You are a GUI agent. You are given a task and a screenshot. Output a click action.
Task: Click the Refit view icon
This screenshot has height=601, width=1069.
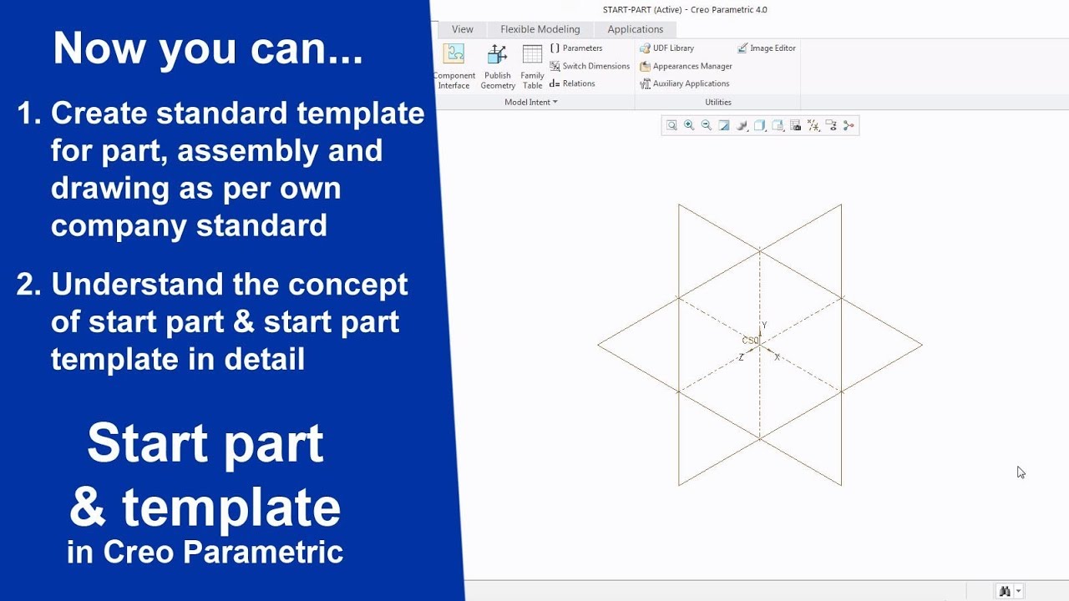click(x=671, y=126)
